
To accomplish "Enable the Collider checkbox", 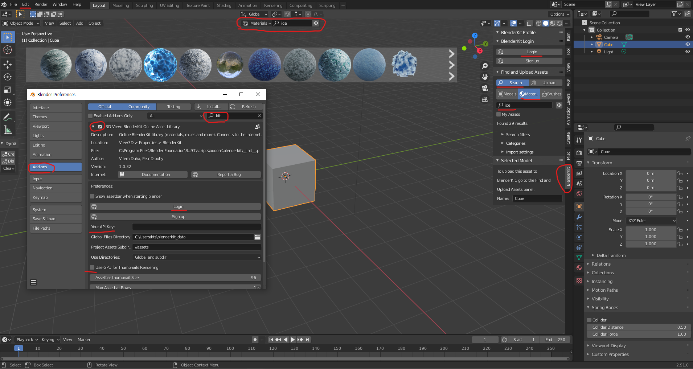I will 589,320.
